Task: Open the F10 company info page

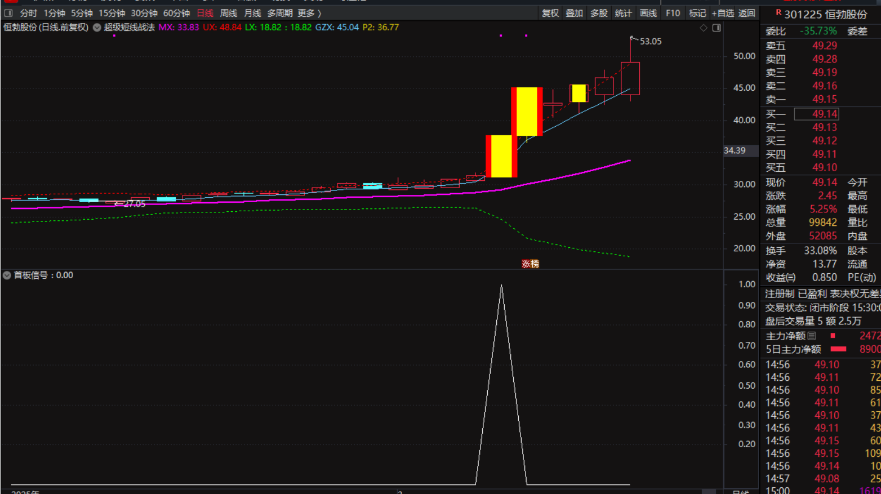Action: pos(673,13)
